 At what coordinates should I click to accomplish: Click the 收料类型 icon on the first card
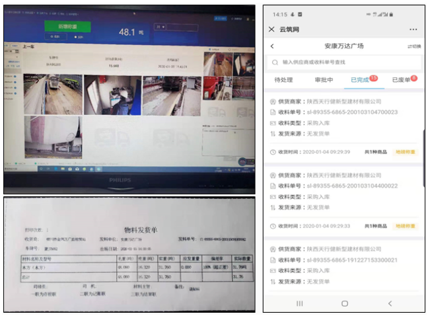(x=273, y=123)
